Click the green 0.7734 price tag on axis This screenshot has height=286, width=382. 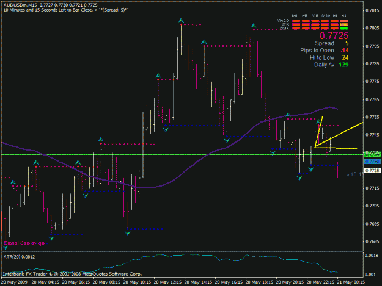click(x=372, y=154)
